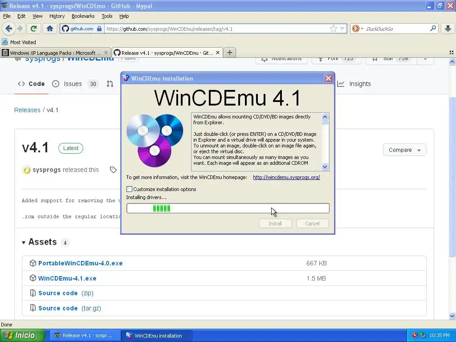456x342 pixels.
Task: Click the red security shield tray icon
Action: (415, 336)
